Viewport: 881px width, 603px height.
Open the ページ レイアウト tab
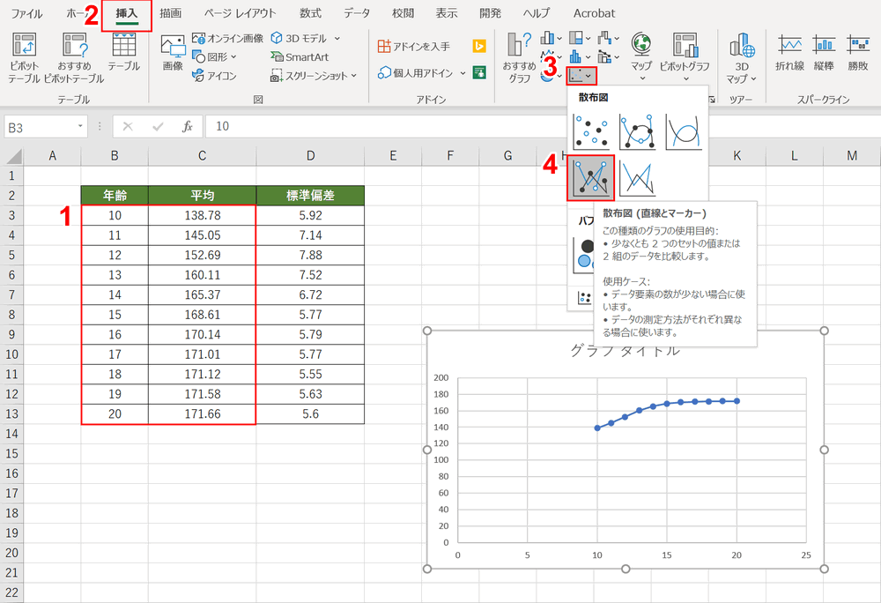pyautogui.click(x=240, y=13)
